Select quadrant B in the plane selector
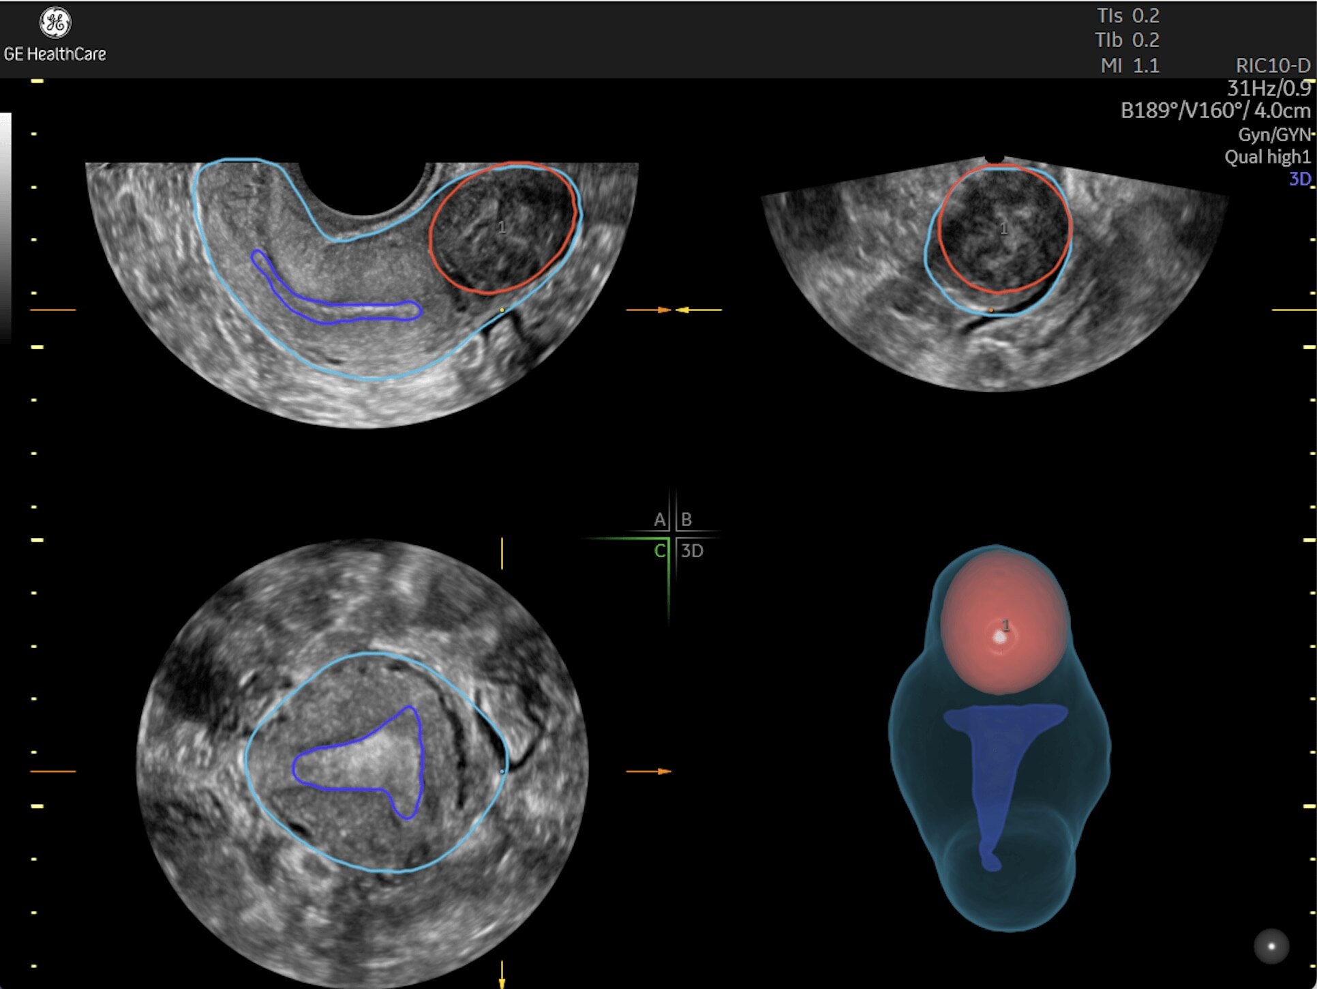Image resolution: width=1317 pixels, height=989 pixels. (x=686, y=520)
